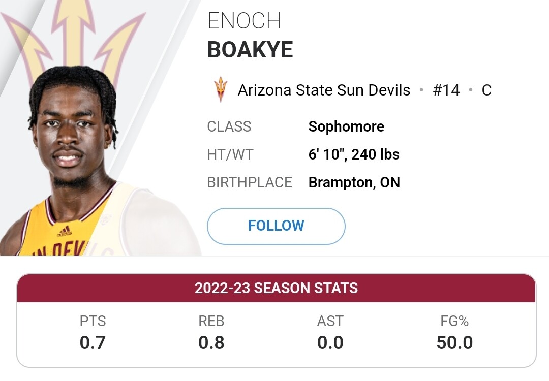Image resolution: width=549 pixels, height=381 pixels.
Task: Open the Arizona State pitchfork logo icon
Action: coord(221,89)
